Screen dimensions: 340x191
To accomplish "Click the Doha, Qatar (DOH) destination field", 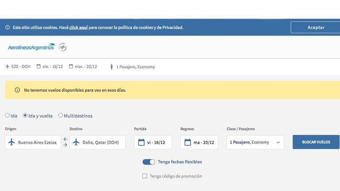I will pos(97,142).
